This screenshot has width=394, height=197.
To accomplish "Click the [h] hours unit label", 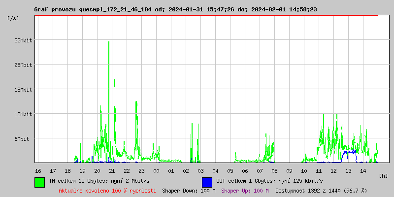I will (383, 175).
